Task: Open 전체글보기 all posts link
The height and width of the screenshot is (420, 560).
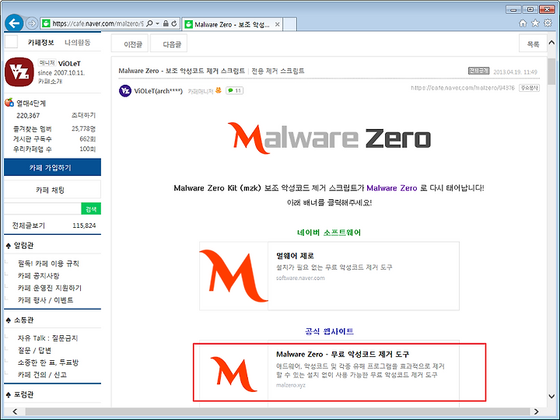Action: (29, 226)
